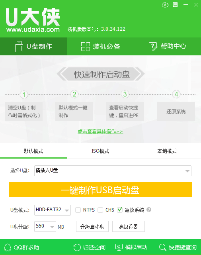201x255 pixels.
Task: Switch to the ISO模式 tab
Action: 100,151
